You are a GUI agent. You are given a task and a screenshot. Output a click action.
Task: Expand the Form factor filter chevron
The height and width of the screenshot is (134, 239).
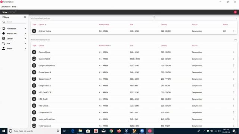click(x=25, y=29)
